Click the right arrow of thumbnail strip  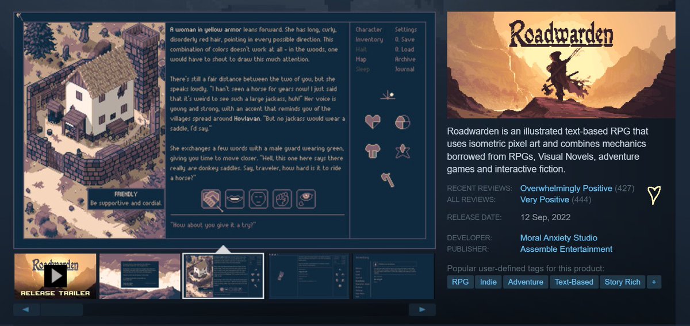[x=422, y=310]
